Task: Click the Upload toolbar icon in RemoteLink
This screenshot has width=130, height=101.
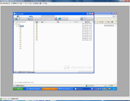Action: pos(58,18)
